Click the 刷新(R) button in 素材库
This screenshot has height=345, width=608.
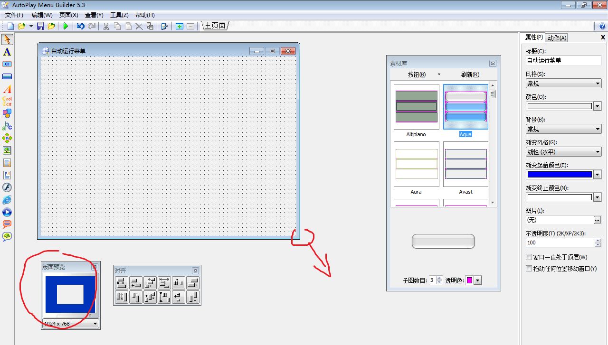pos(470,75)
